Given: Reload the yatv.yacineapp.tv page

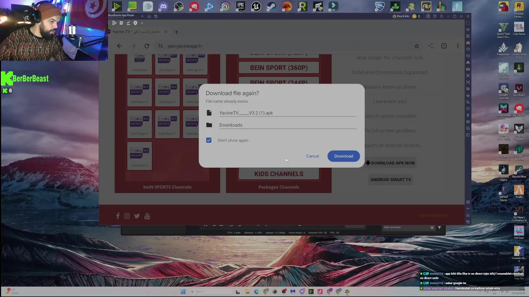Looking at the screenshot, I should point(147,46).
